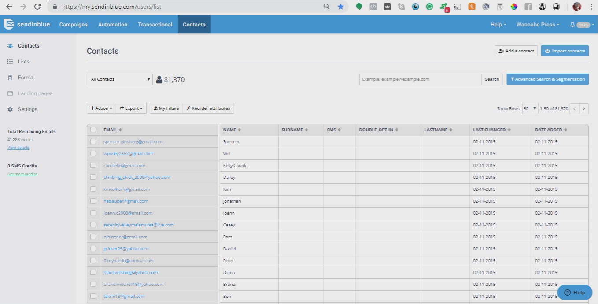Expand the Export options dropdown

(131, 108)
